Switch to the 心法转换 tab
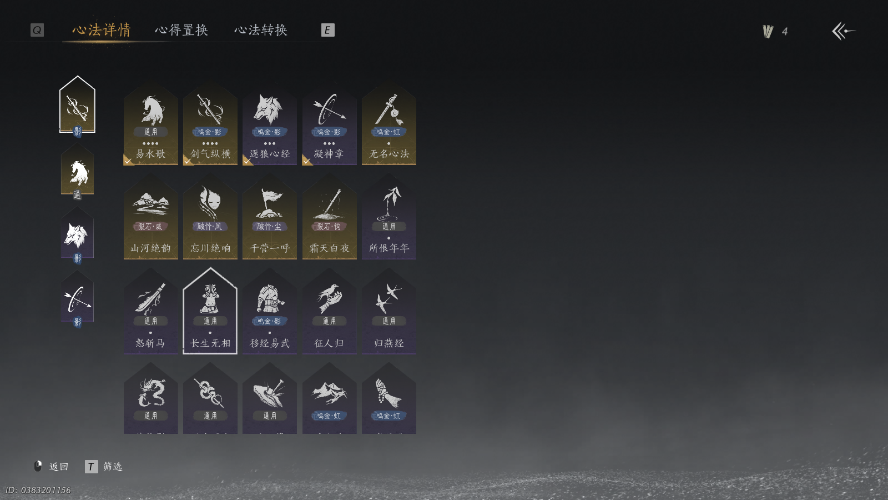 (261, 30)
